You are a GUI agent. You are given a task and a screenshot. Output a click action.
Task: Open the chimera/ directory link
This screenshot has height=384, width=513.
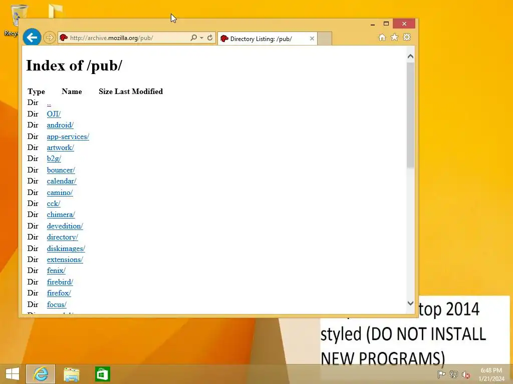(61, 215)
